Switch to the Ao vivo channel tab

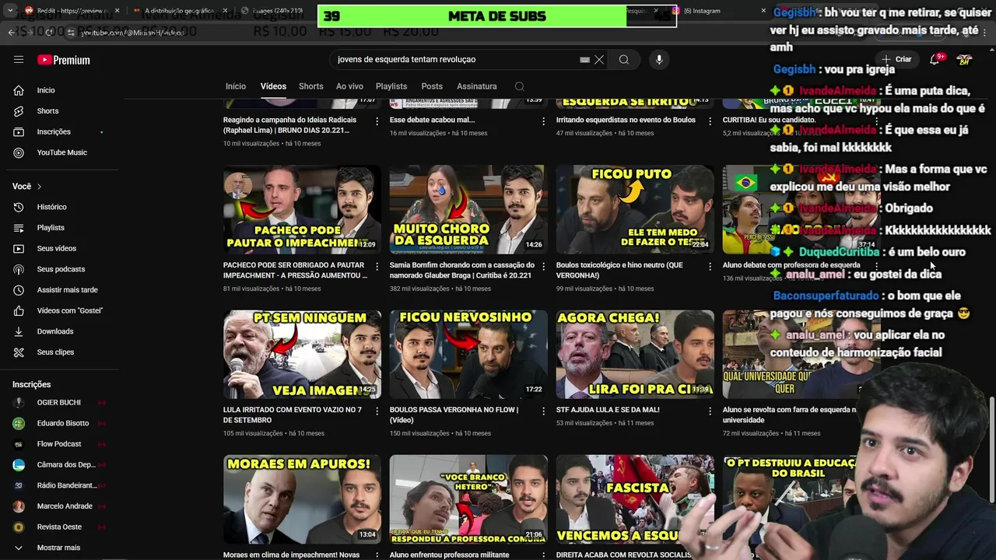[x=349, y=86]
